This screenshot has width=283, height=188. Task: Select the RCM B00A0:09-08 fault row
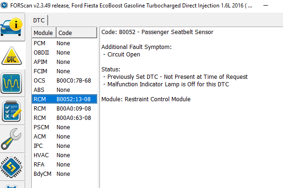pos(64,108)
